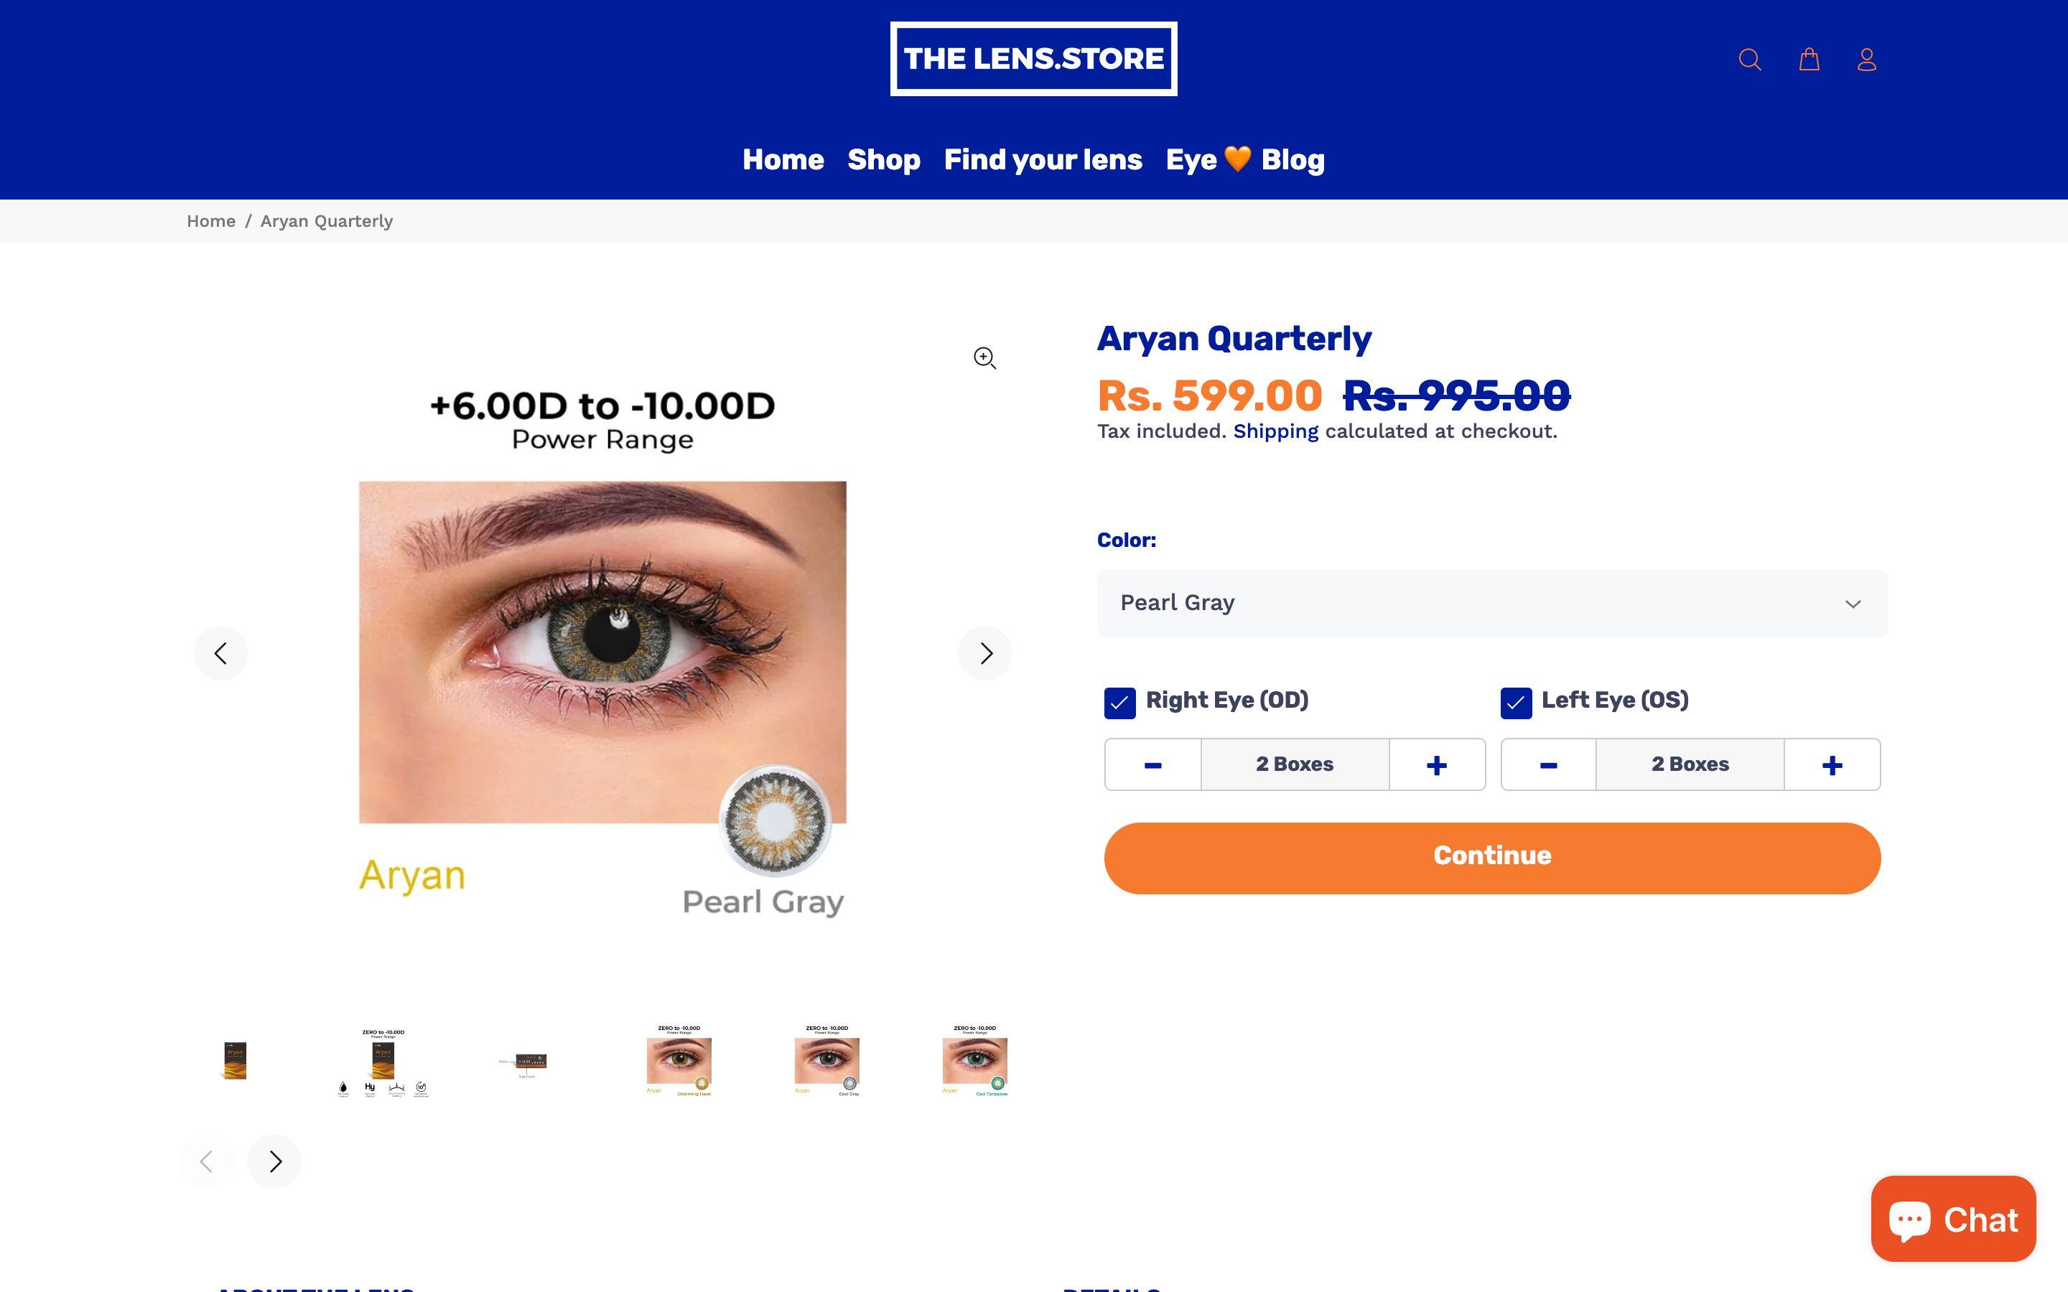Navigate to the Shop menu item
The width and height of the screenshot is (2068, 1292).
pos(884,159)
